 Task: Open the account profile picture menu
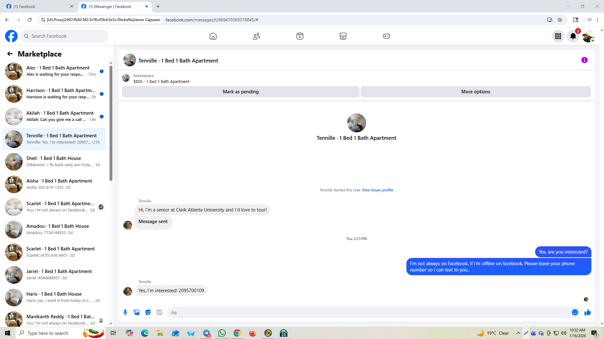(x=588, y=36)
